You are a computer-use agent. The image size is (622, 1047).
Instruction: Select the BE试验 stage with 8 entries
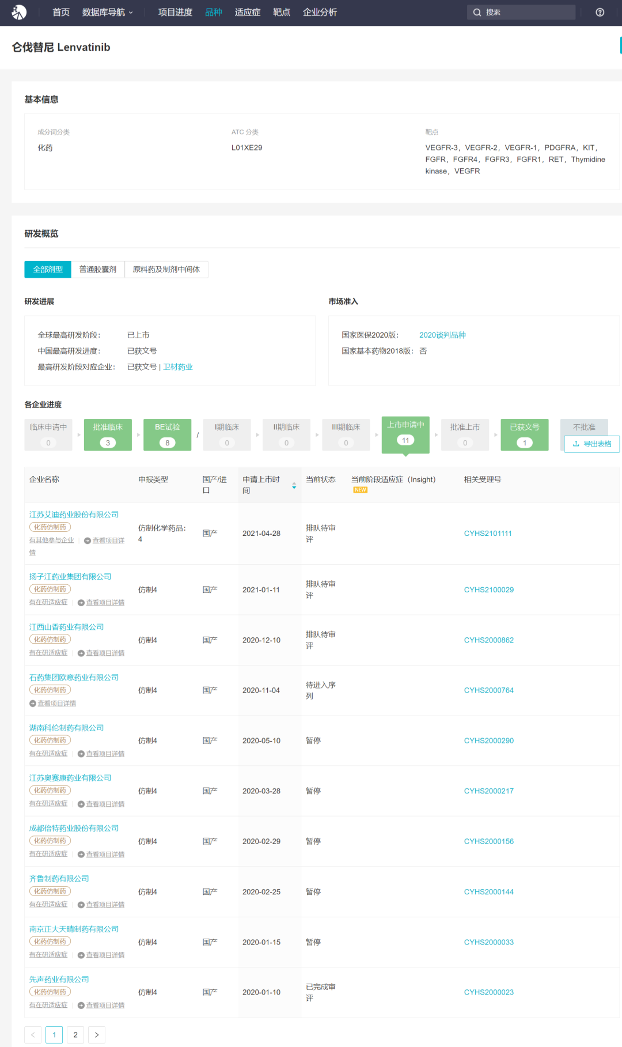[168, 434]
